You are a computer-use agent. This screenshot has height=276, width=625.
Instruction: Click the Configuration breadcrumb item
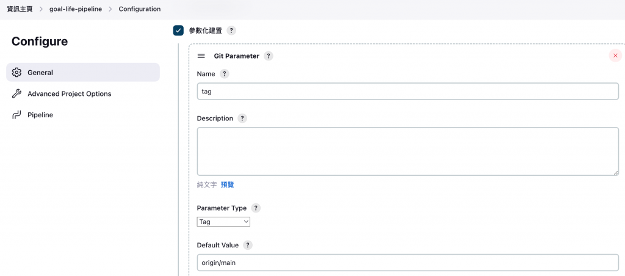pyautogui.click(x=140, y=9)
